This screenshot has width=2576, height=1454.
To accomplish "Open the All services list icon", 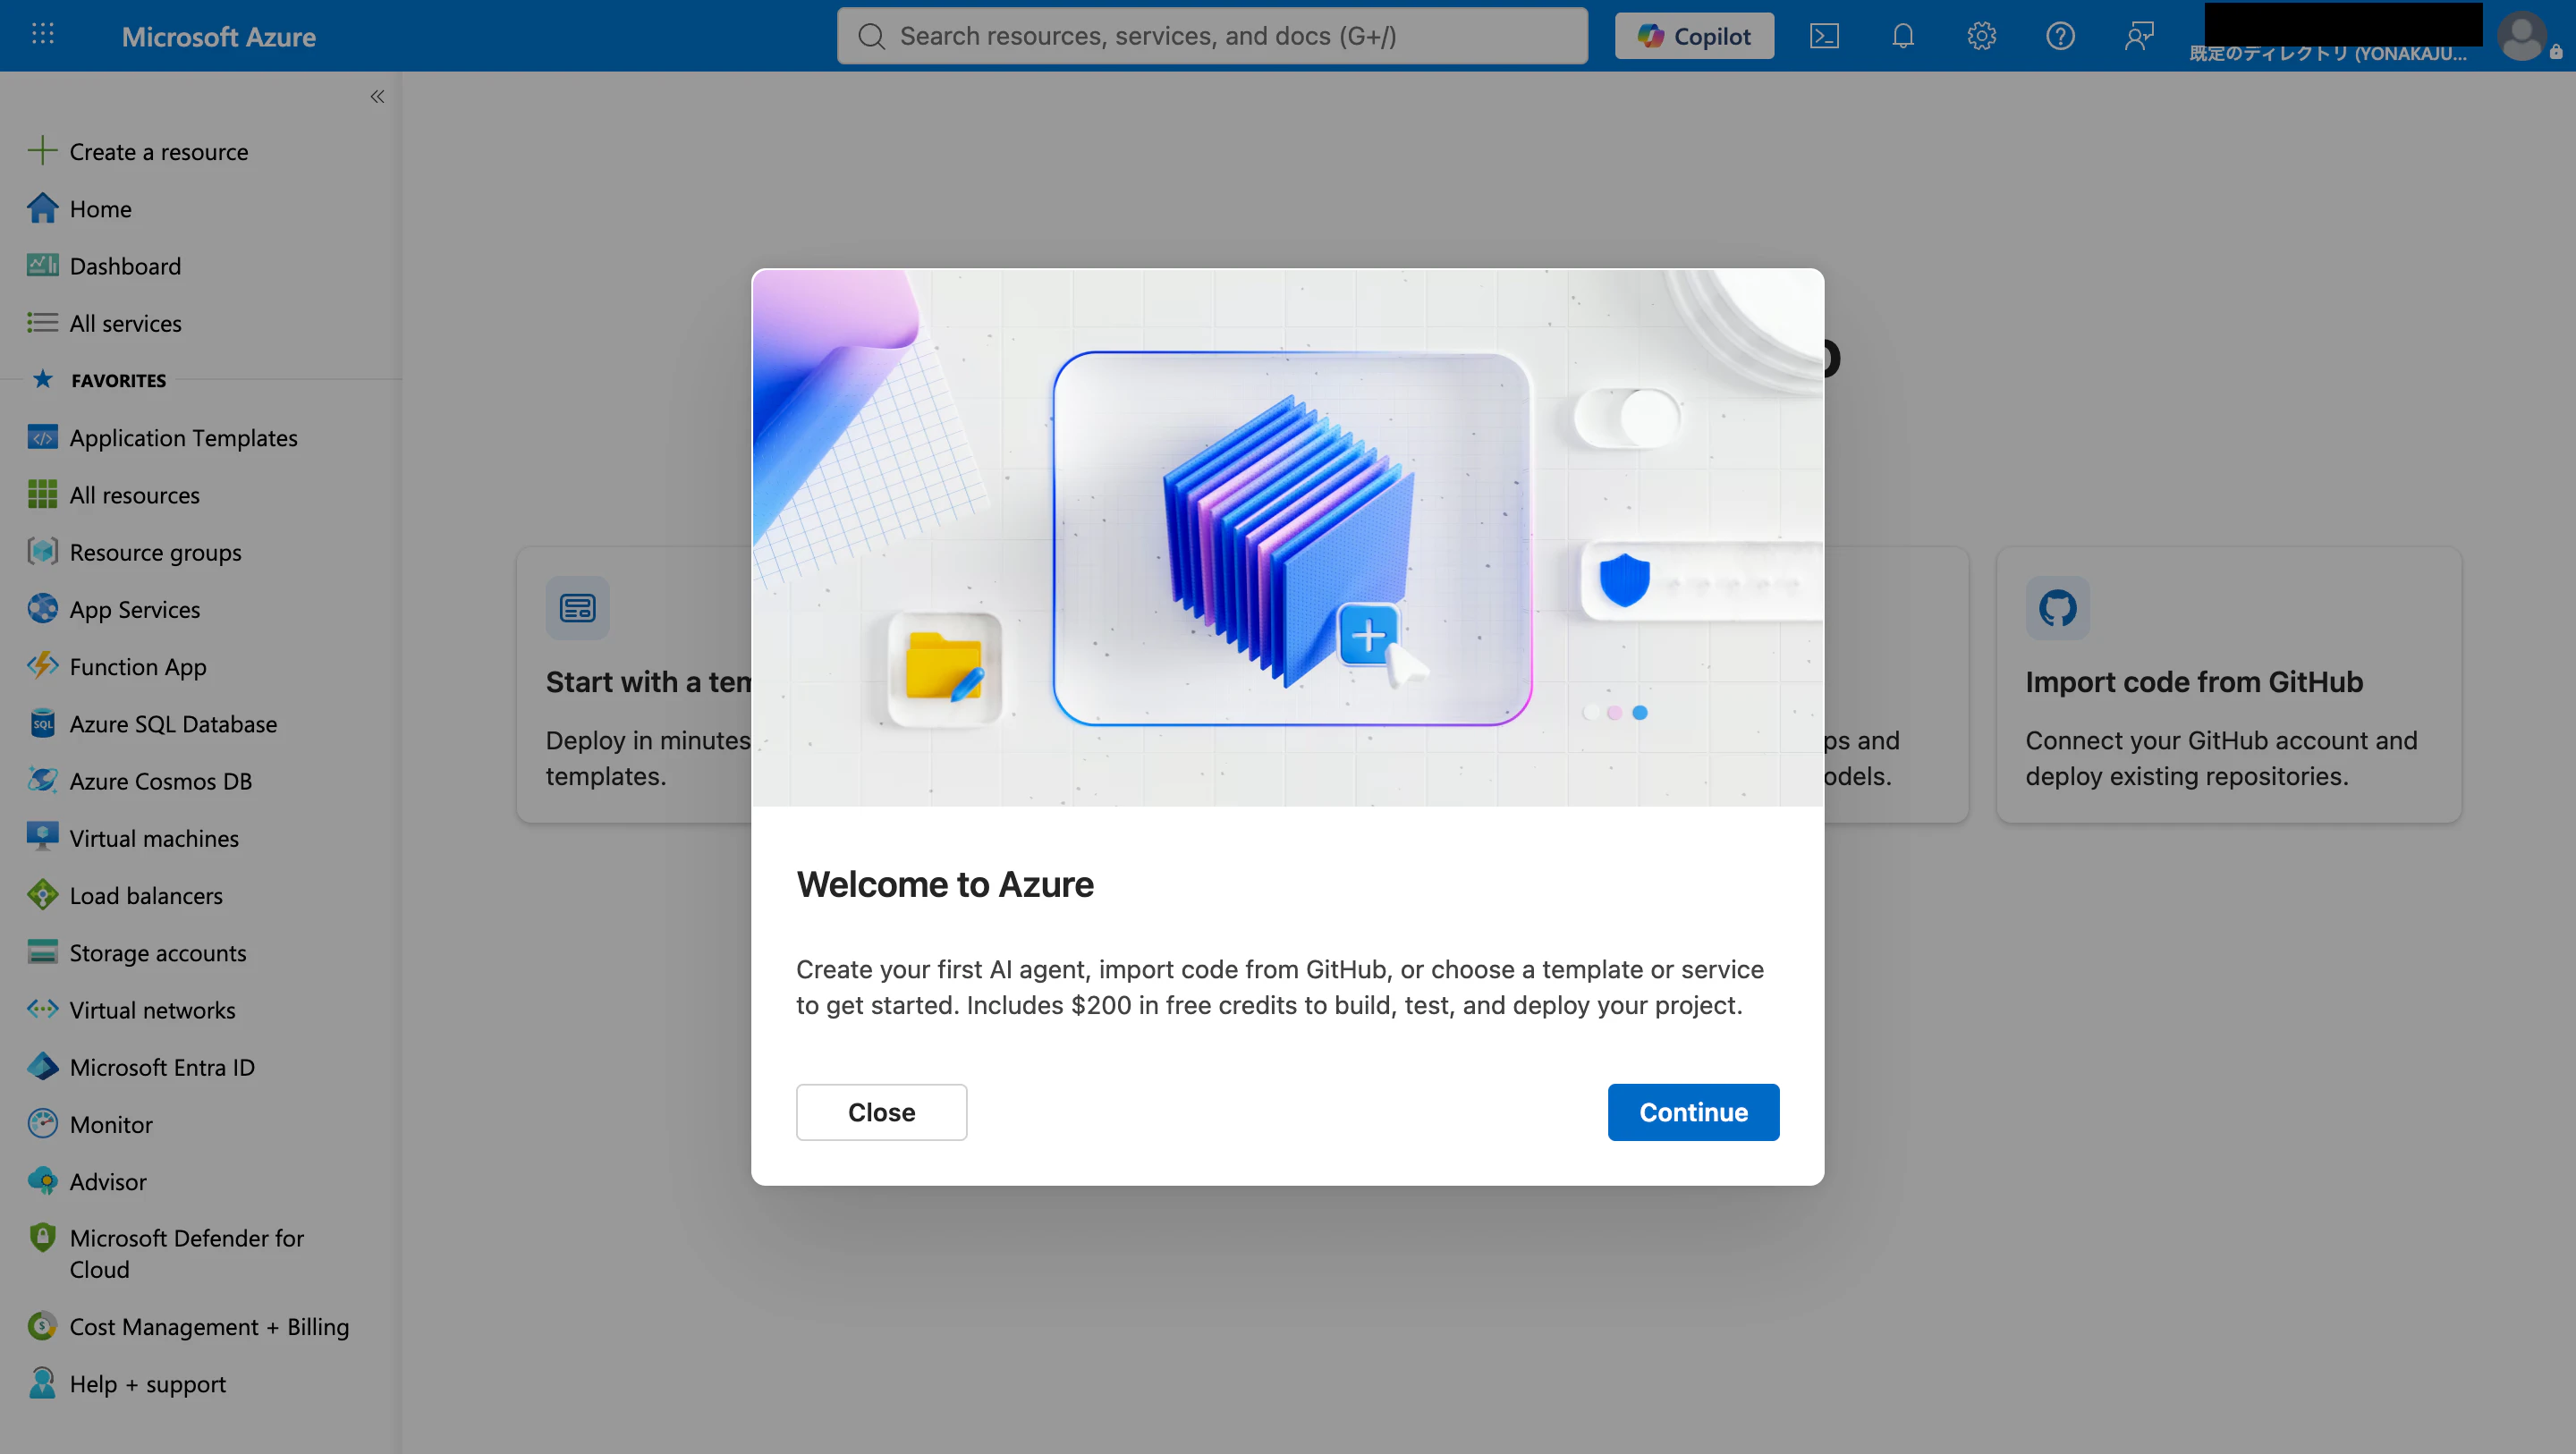I will 42,322.
